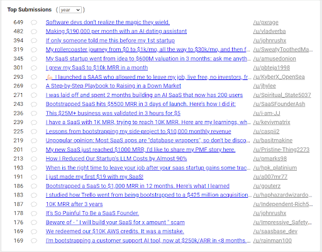The image size is (322, 252).
Task: Click comment bubble icon beside score 219
Action: tap(34, 140)
